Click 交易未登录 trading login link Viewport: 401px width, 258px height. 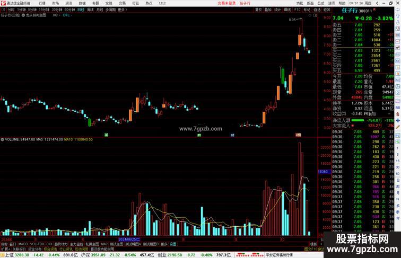tap(226, 3)
